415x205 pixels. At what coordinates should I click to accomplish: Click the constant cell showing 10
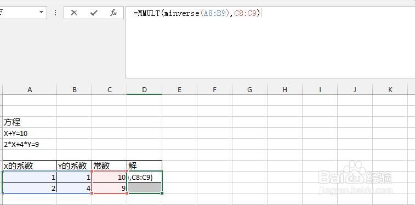pos(110,177)
